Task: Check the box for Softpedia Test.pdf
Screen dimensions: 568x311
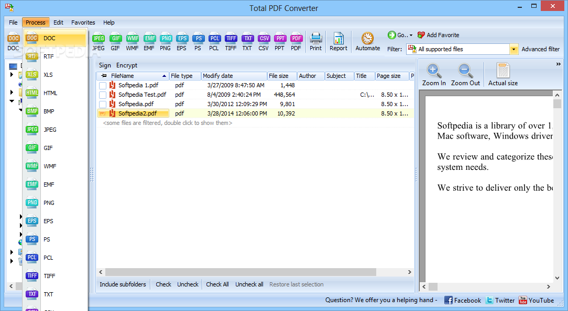Action: [x=103, y=95]
